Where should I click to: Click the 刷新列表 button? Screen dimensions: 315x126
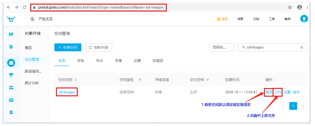(99, 47)
